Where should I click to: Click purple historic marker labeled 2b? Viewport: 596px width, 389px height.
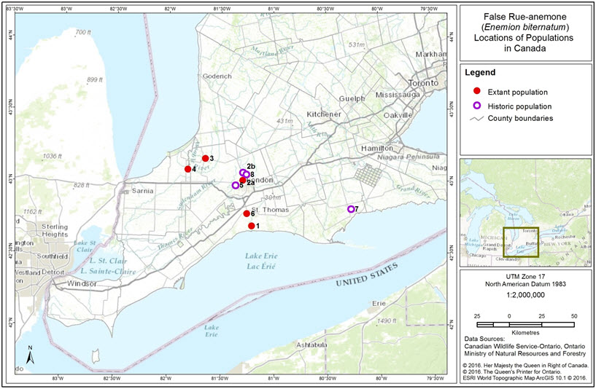click(x=242, y=173)
